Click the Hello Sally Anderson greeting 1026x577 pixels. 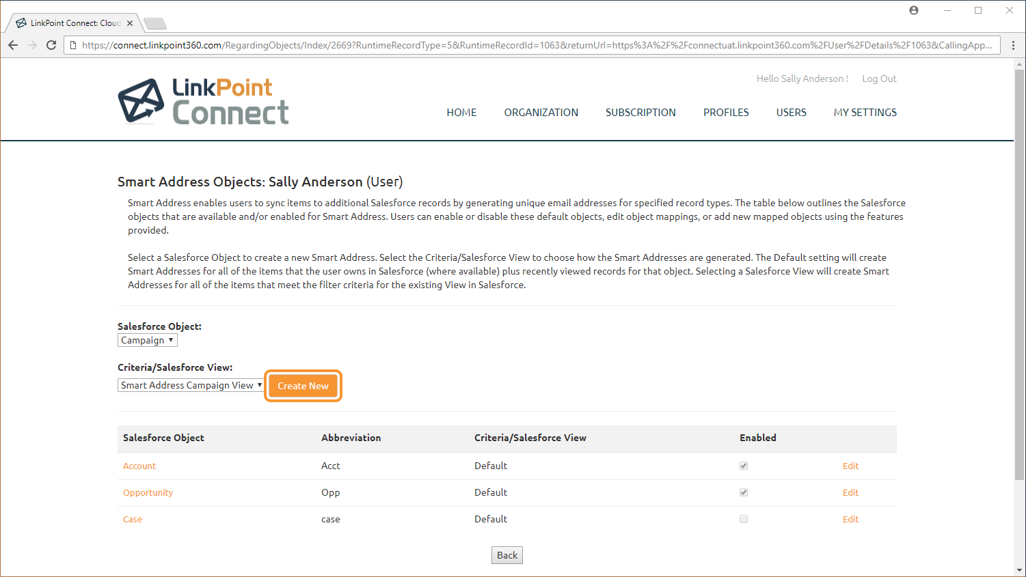click(802, 79)
